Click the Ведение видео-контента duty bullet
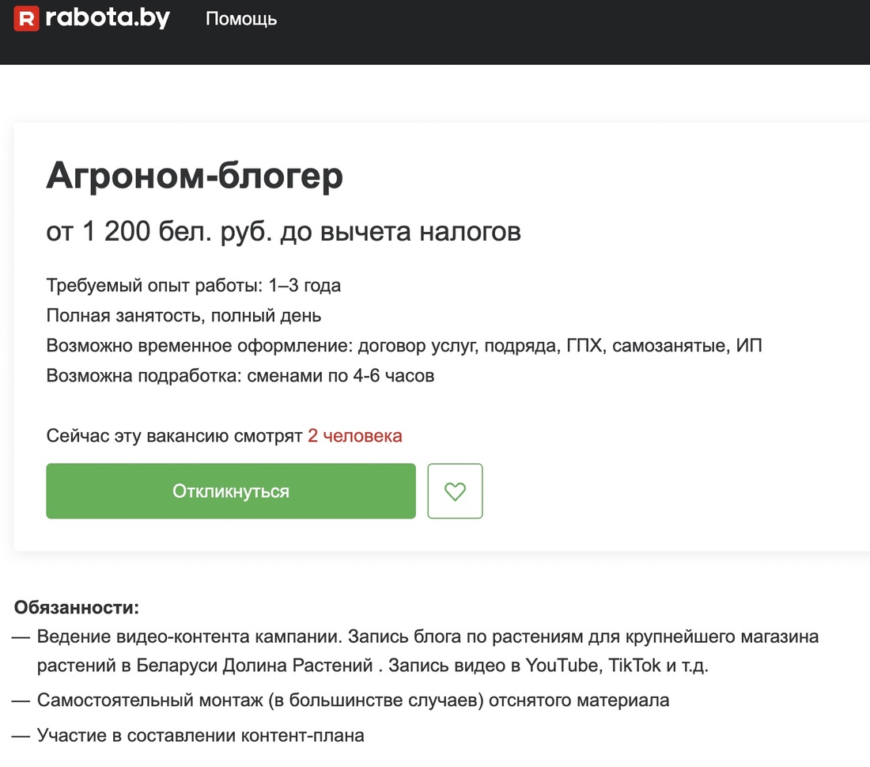Viewport: 870px width, 767px height. [x=414, y=651]
